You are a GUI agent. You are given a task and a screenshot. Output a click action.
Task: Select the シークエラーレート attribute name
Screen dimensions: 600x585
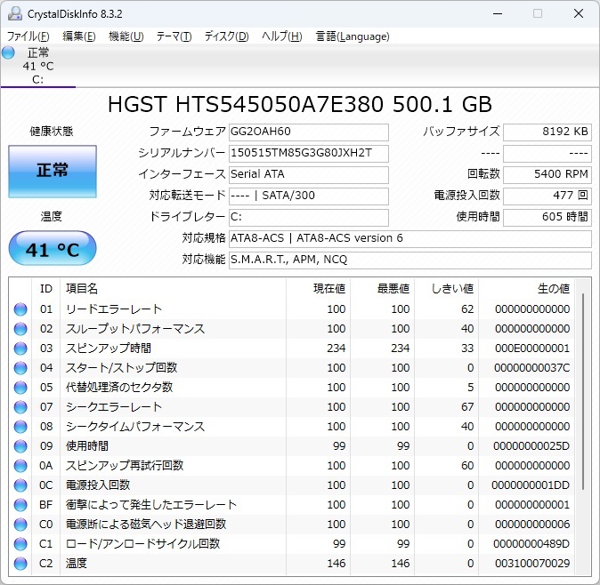click(114, 407)
